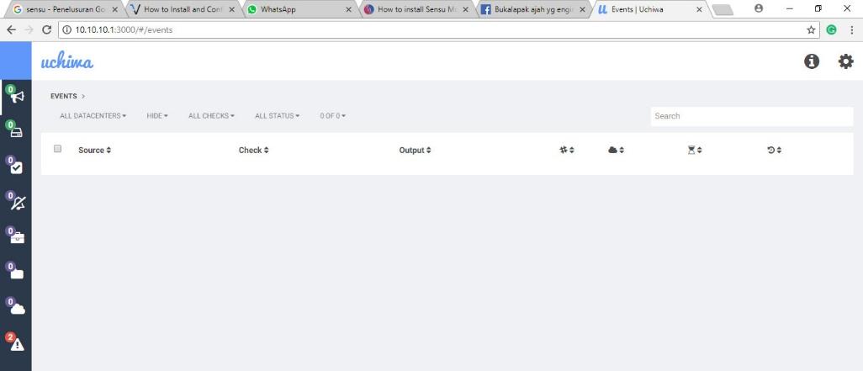
Task: Sort events by hourglass occurrences column
Action: point(695,150)
